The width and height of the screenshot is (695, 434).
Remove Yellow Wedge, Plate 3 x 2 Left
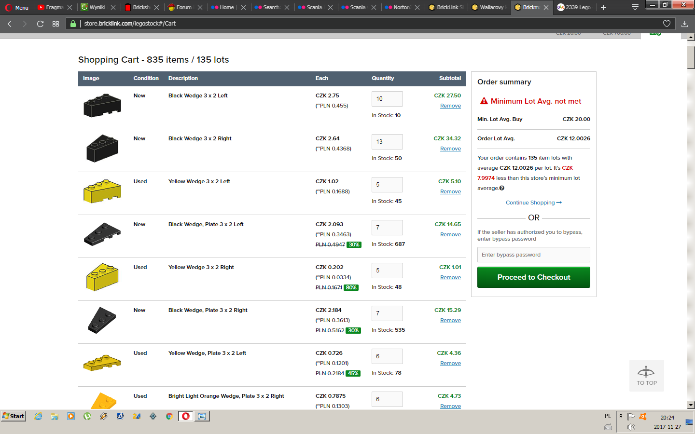click(x=450, y=364)
